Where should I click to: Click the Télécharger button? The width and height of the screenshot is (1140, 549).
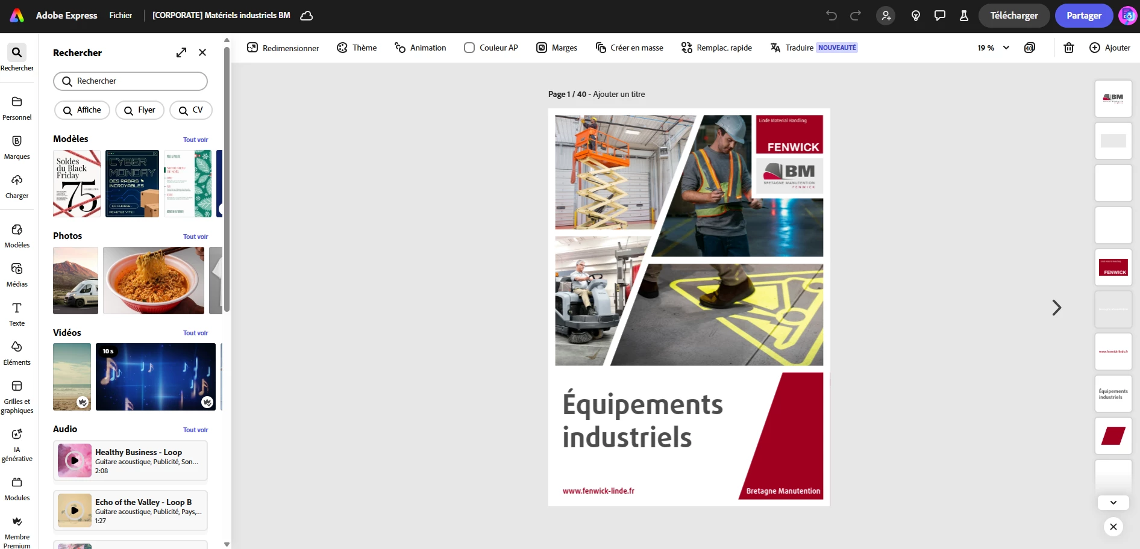coord(1014,16)
